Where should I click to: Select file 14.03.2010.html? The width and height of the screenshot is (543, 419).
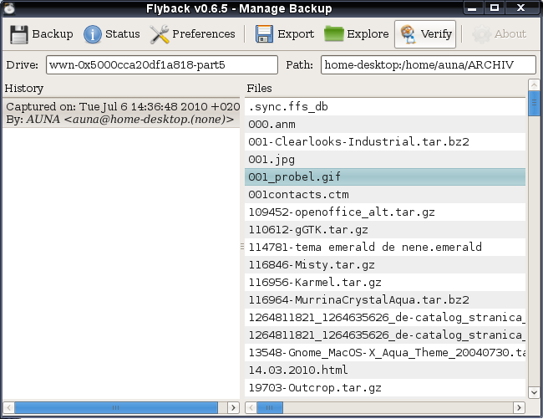[x=385, y=370]
